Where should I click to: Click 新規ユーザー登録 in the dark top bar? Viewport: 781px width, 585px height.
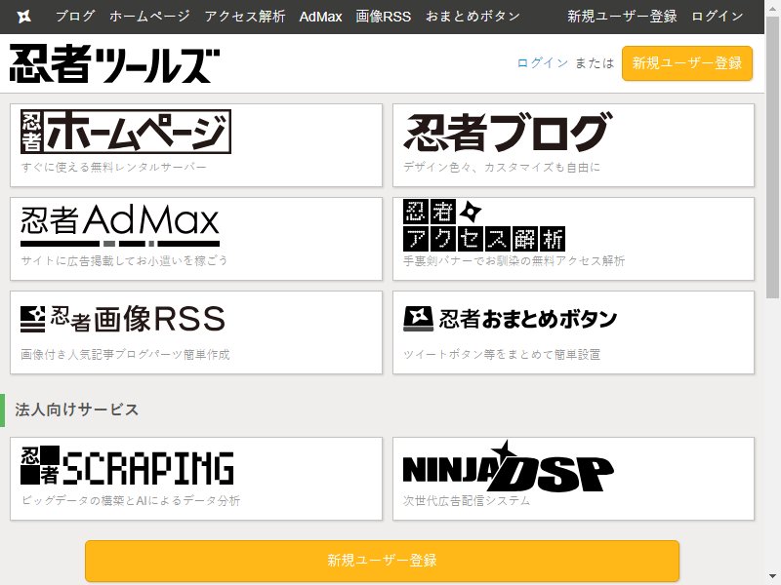tap(622, 17)
